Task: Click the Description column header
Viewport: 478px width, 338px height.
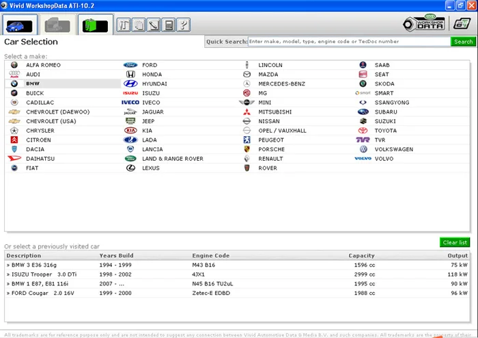Action: (x=23, y=256)
